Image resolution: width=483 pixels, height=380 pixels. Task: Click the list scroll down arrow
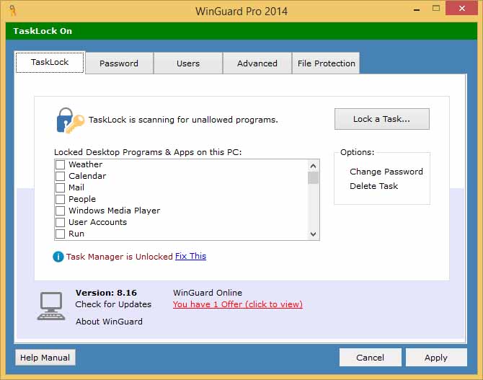click(x=314, y=234)
